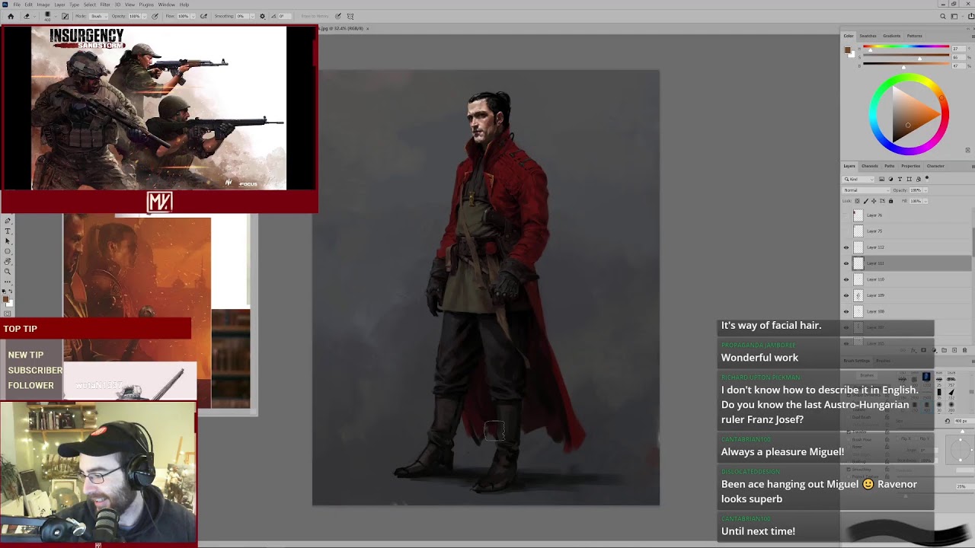This screenshot has height=548, width=975.
Task: Click the Layers panel scrollbar
Action: pos(973,242)
